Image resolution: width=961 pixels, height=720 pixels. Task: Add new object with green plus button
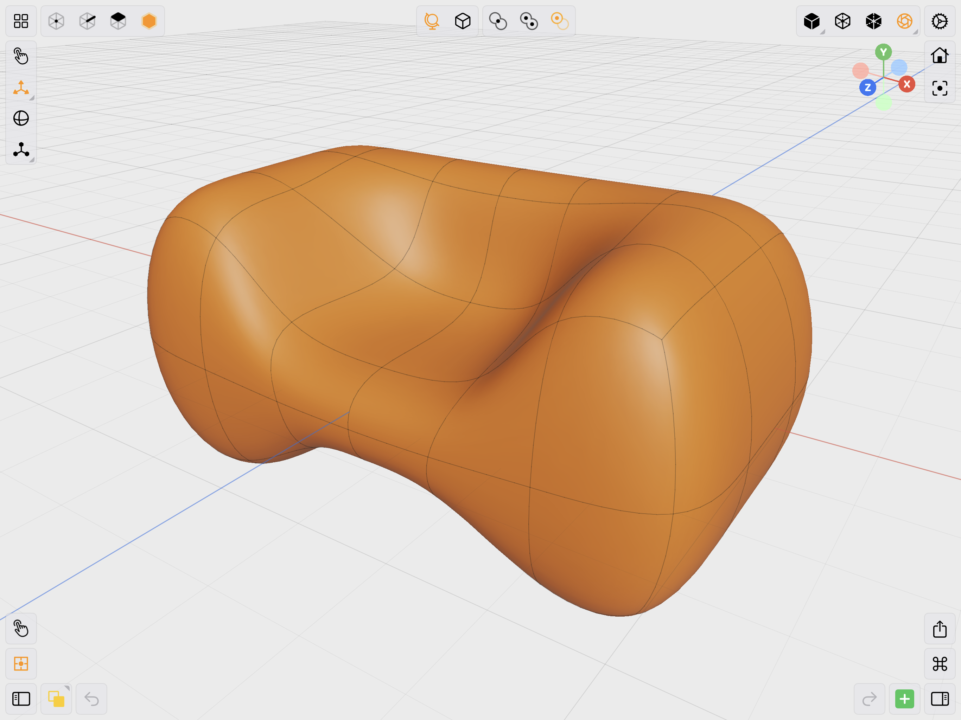tap(904, 699)
